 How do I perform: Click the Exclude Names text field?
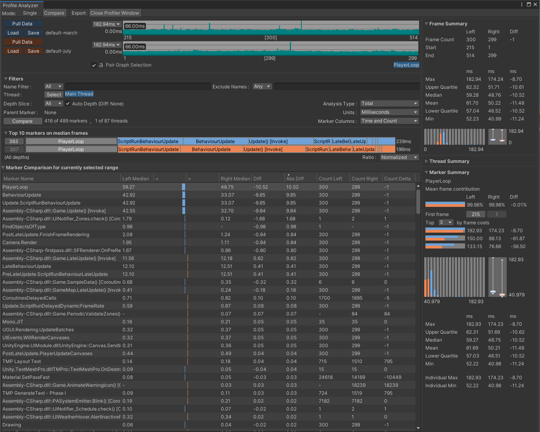[x=347, y=86]
